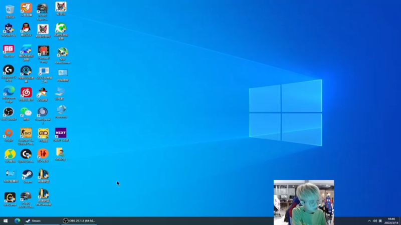
Task: Launch the WeGame desktop shortcut
Action: click(x=10, y=199)
